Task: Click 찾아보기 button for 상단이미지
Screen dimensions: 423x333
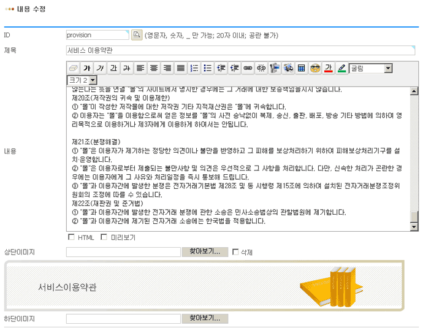Action: (205, 251)
